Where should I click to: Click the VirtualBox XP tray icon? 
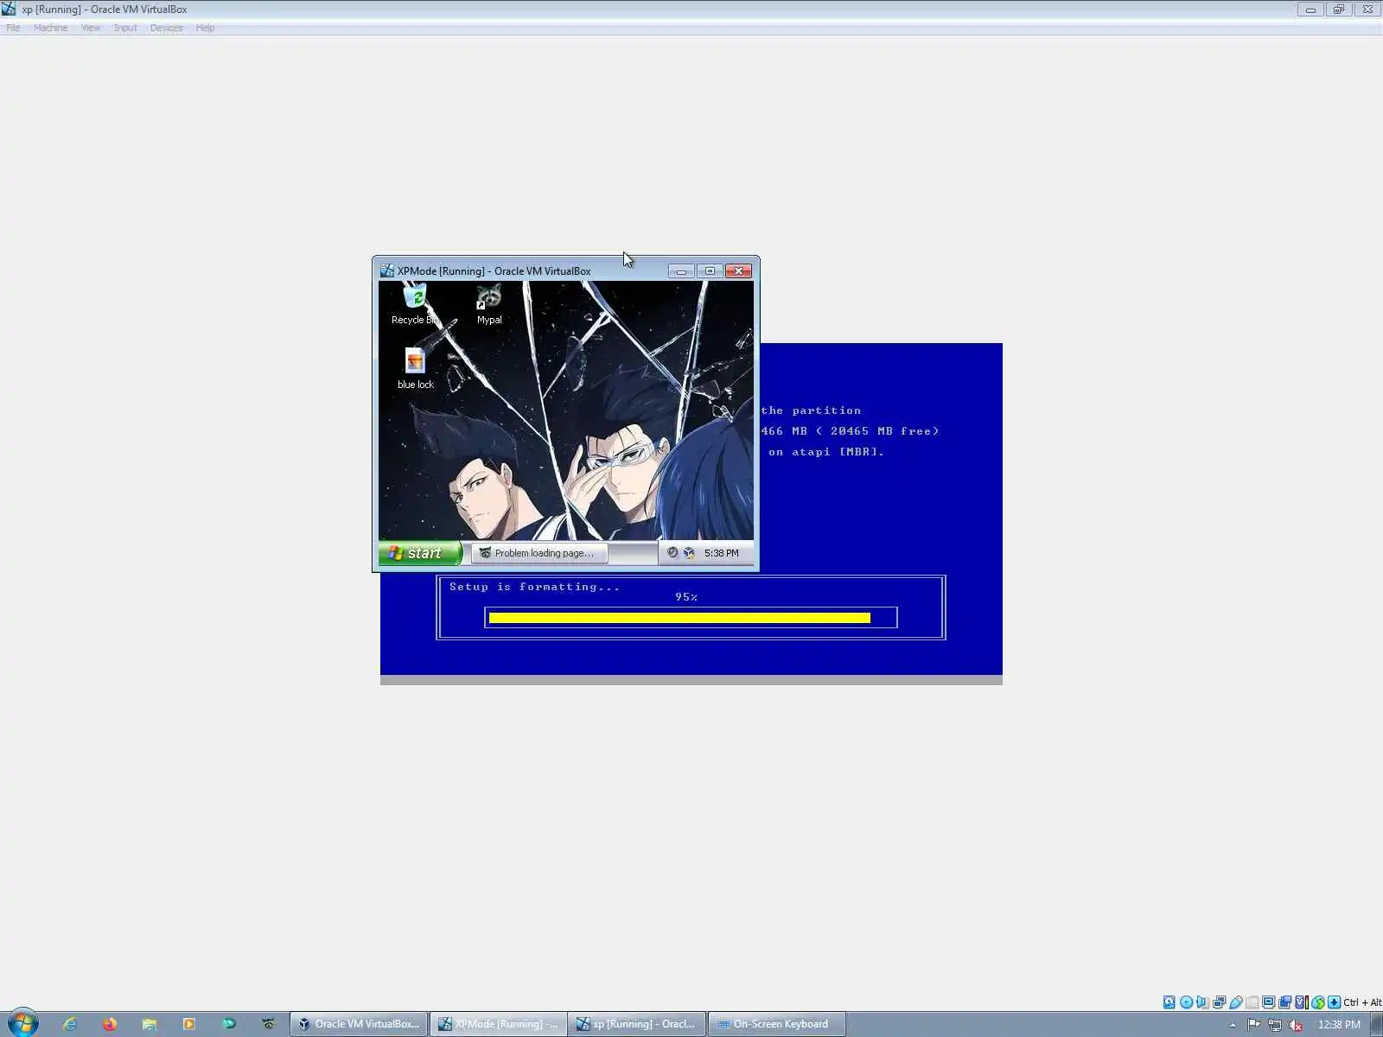tap(689, 553)
